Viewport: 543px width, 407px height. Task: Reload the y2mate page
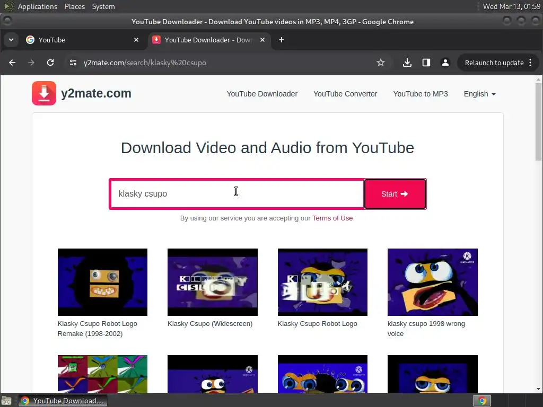point(50,63)
